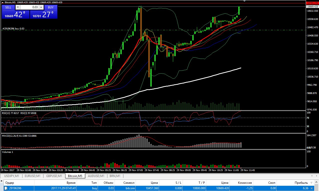319x191 pixels.
Task: Click the chart shift marker at top
Action: click(245, 1)
